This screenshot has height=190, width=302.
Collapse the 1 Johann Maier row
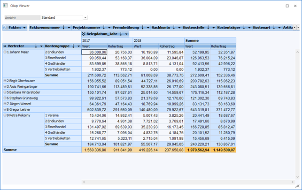point(5,52)
